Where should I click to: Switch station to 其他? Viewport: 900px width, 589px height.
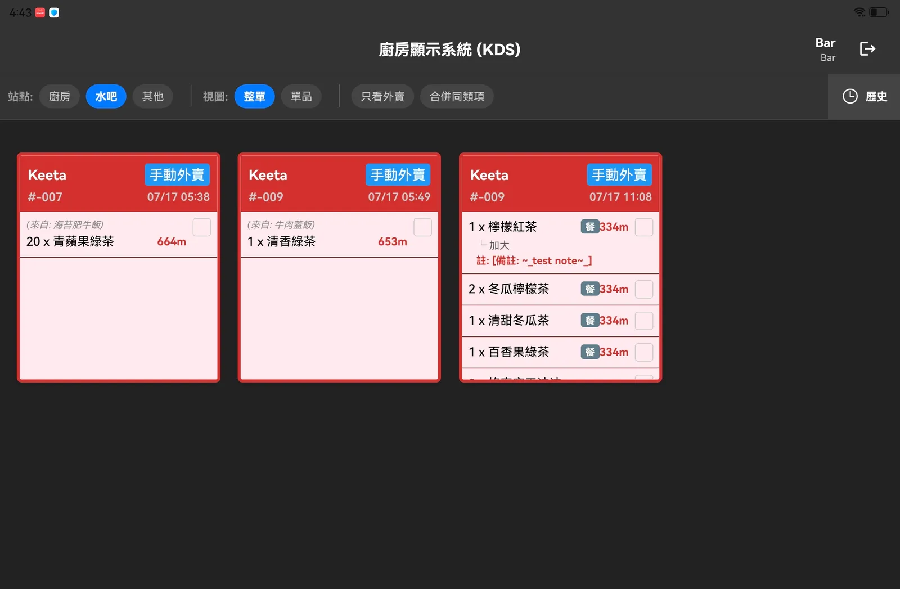point(152,96)
